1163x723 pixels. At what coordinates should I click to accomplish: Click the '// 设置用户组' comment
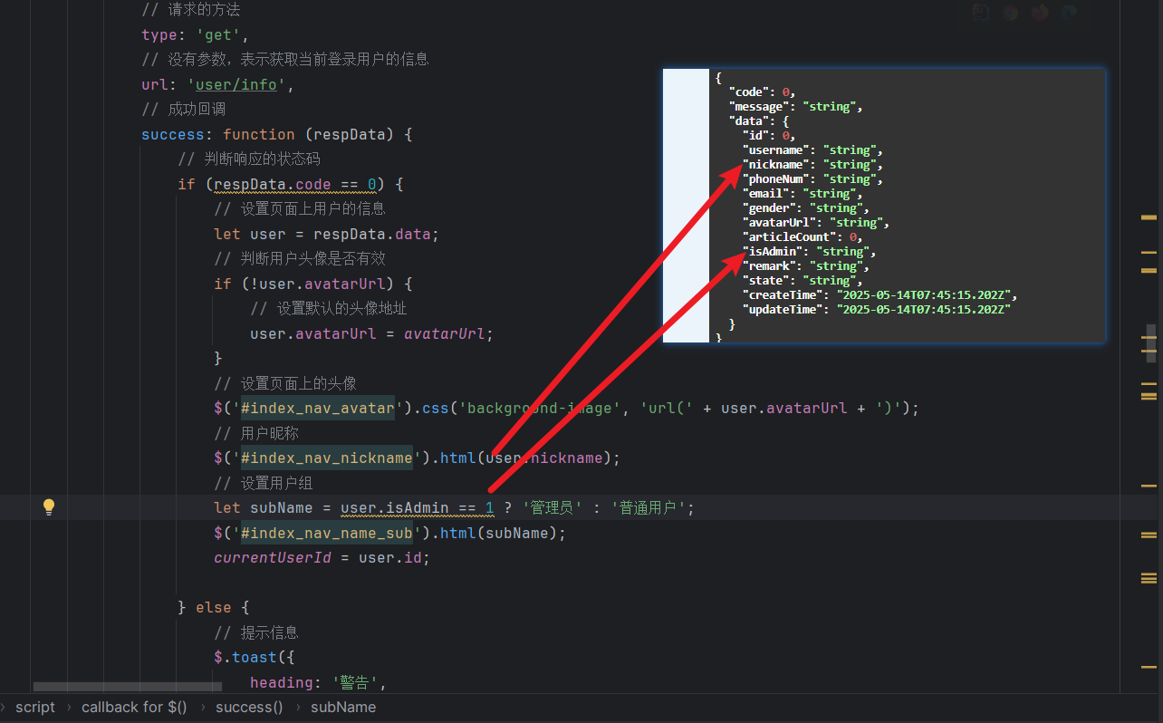tap(263, 483)
